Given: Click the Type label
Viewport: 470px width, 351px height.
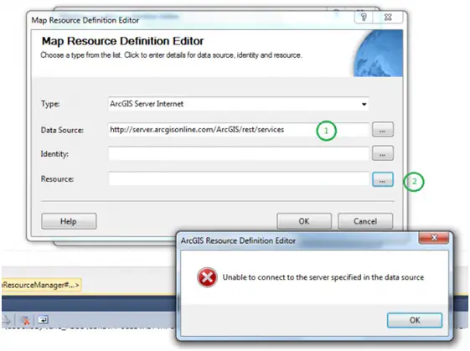Looking at the screenshot, I should (50, 104).
